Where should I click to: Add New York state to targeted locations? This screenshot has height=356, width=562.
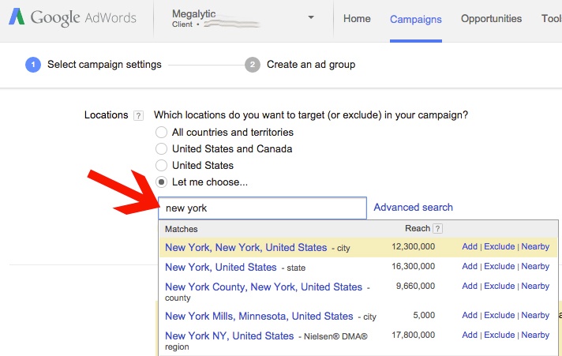(470, 267)
